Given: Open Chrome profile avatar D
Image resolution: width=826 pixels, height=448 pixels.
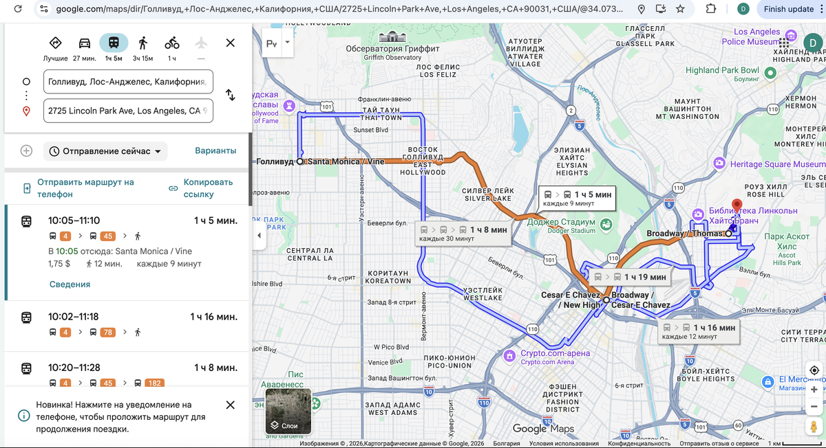Looking at the screenshot, I should coord(743,9).
